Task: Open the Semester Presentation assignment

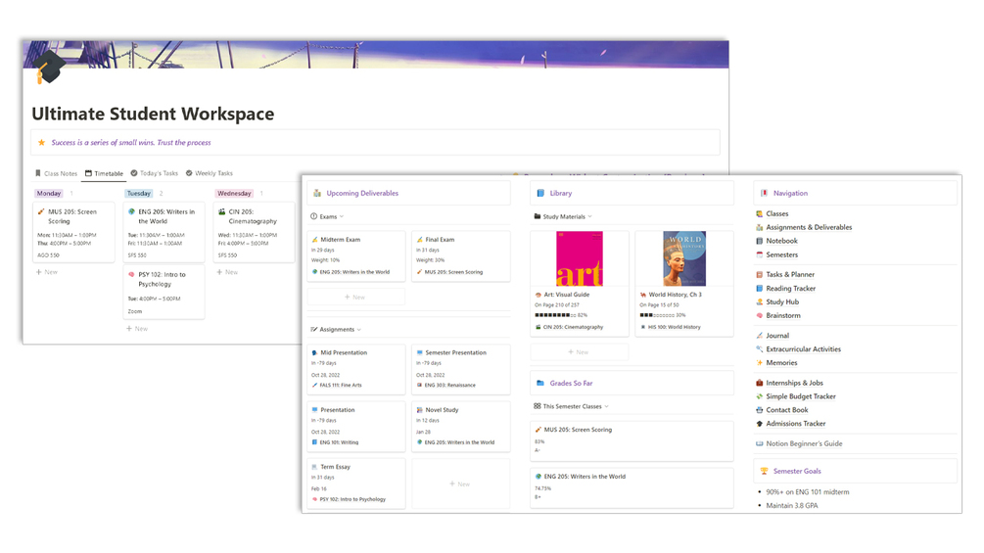Action: click(x=460, y=369)
